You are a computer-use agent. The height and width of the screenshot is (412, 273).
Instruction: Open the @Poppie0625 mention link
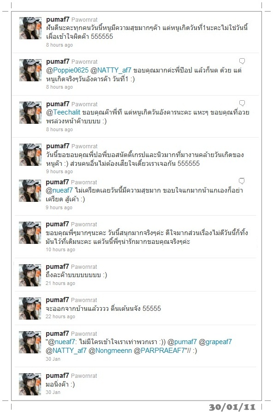[x=67, y=70]
